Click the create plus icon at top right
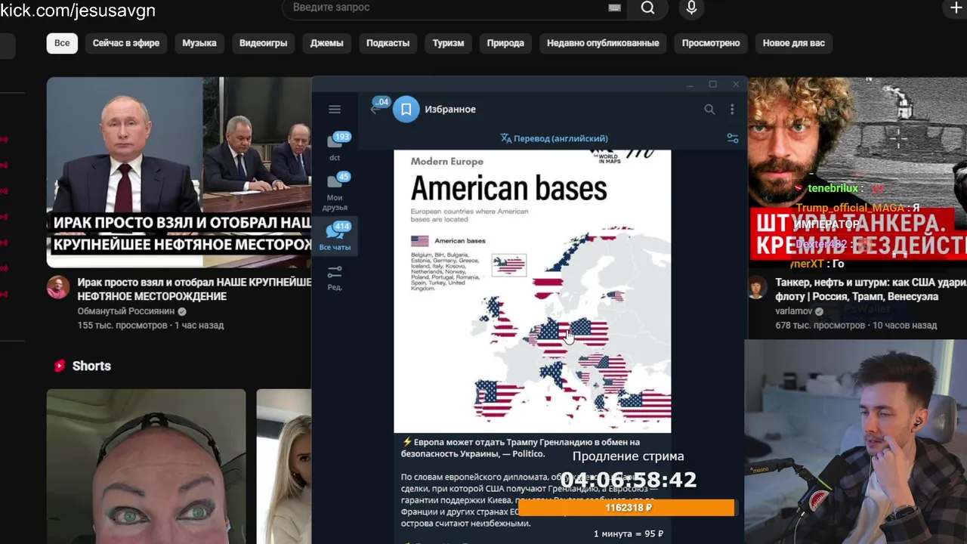Image resolution: width=967 pixels, height=544 pixels. coord(956,8)
